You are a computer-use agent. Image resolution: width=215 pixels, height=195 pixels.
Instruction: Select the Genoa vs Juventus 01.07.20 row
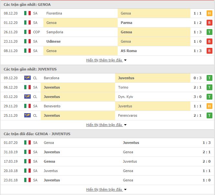107,143
